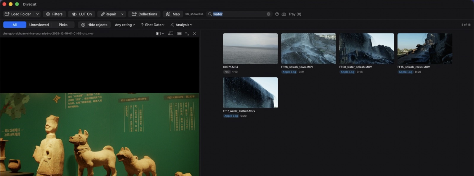Click Apple Log badge under FF17_water_curtain.MOV

click(231, 116)
